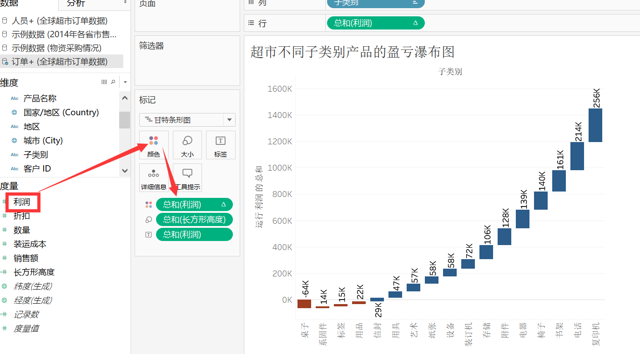Click globe icon next to 国家/地区 (Country)
Viewport: 640px width, 354px height.
pos(15,113)
